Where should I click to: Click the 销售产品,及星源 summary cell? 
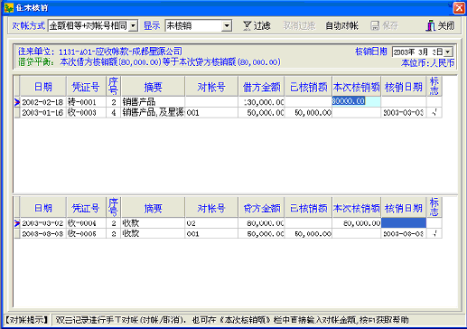click(153, 113)
